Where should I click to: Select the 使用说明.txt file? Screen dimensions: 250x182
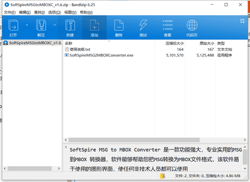click(80, 50)
